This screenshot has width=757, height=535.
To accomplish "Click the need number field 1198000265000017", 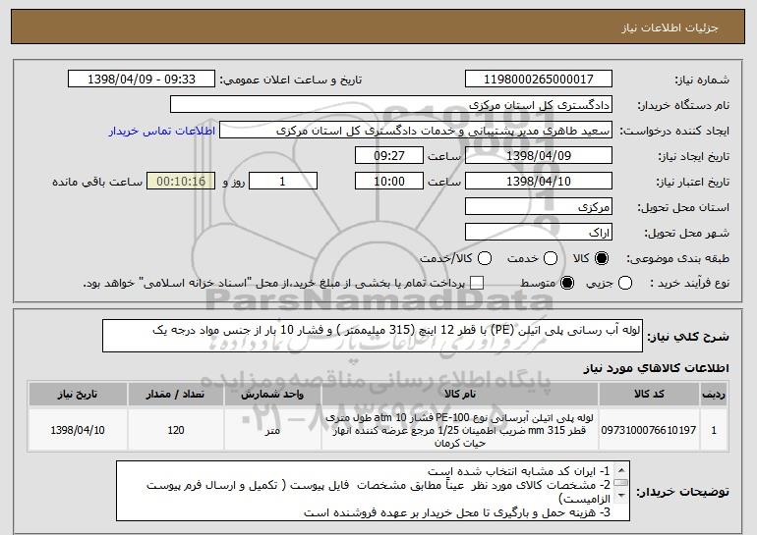I will point(539,80).
